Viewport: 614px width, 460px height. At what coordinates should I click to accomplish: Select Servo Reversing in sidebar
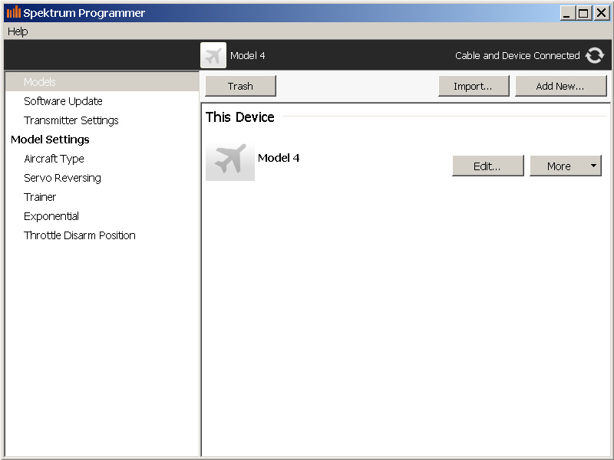[62, 178]
